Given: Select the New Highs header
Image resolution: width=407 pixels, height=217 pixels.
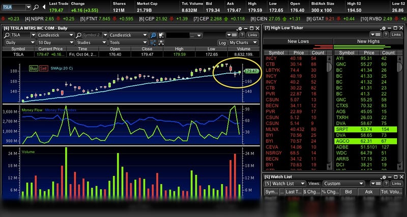Looking at the screenshot, I should pyautogui.click(x=368, y=42).
